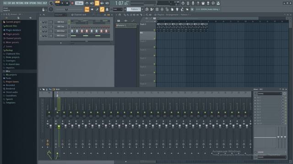Screen dimensions: 293x164
Task: Toggle the highlighted countdown-before-recording icon
Action: [97, 3]
